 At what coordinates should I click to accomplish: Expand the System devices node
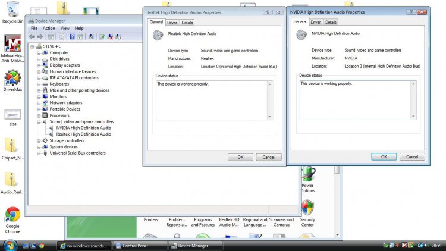(x=39, y=147)
